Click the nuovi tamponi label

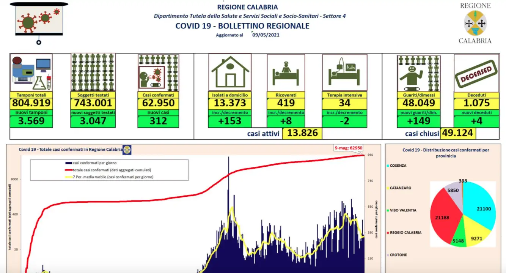[x=31, y=112]
